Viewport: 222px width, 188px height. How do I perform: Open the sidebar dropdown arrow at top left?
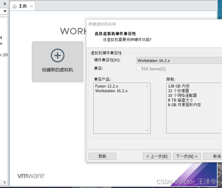pos(5,11)
